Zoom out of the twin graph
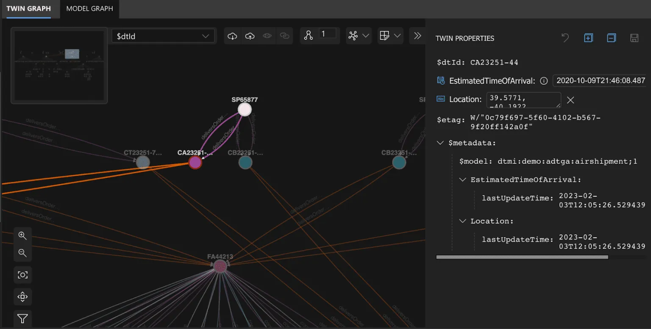This screenshot has width=651, height=329. [22, 253]
